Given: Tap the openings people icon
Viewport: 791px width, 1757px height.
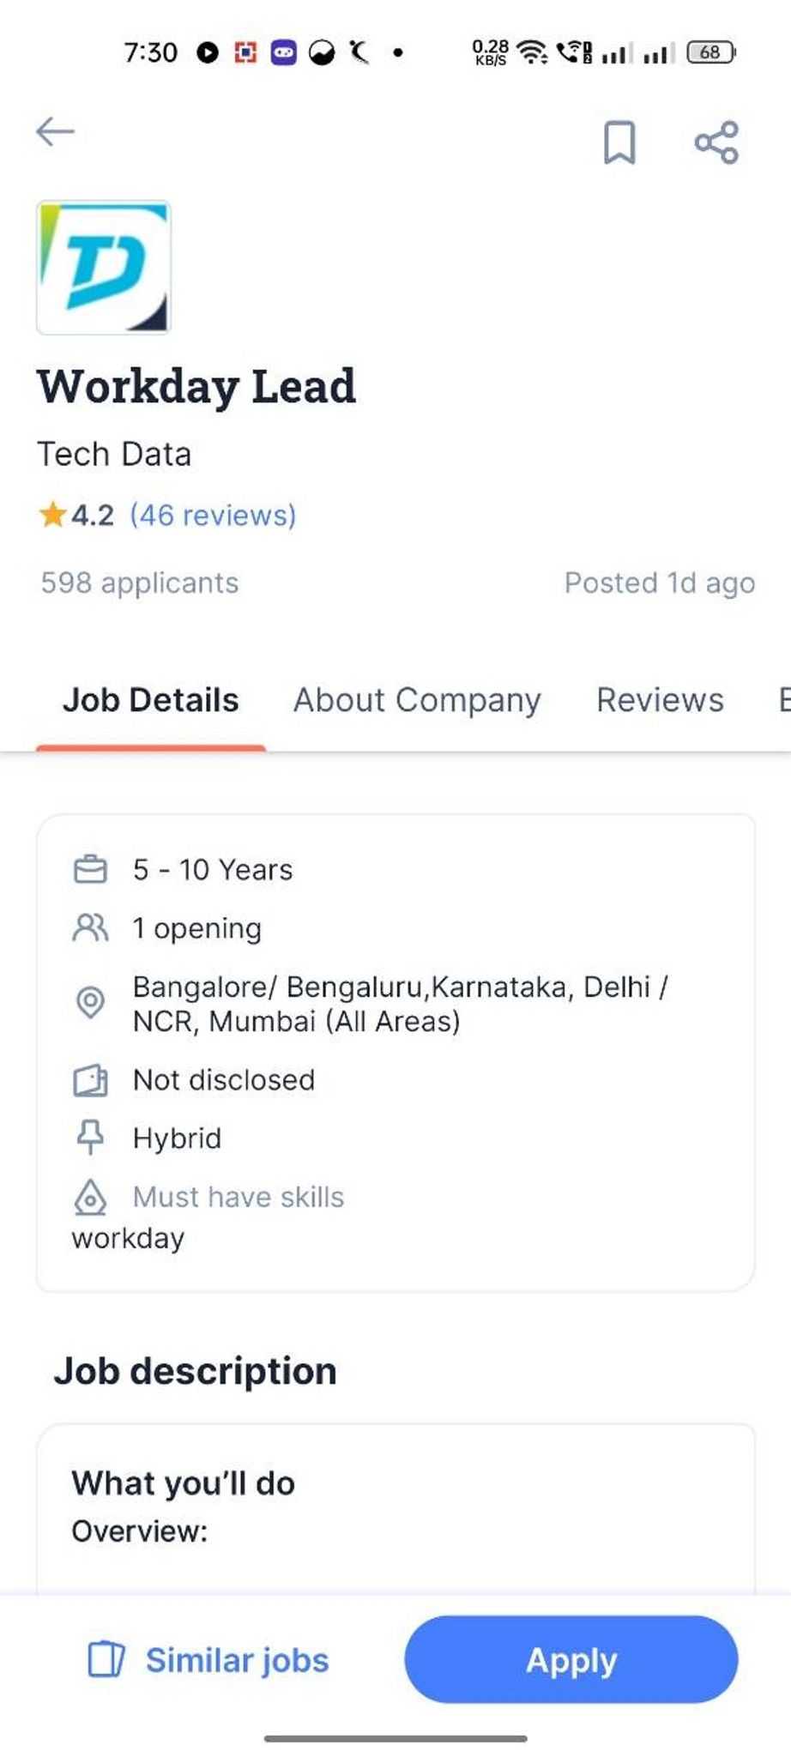Looking at the screenshot, I should (x=90, y=928).
